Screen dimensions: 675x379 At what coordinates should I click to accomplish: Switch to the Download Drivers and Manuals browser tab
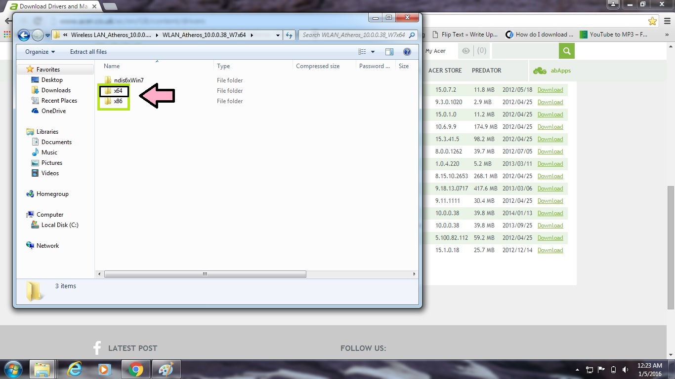(x=53, y=6)
